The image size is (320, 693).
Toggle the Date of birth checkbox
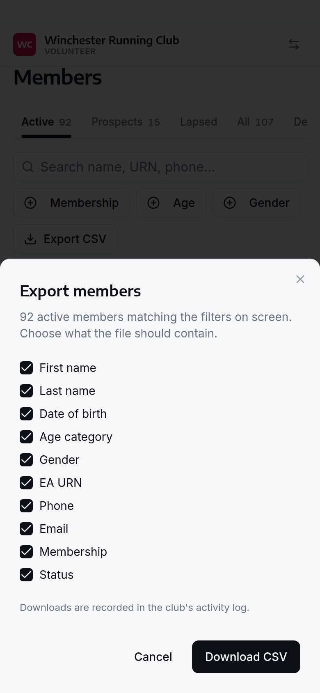(x=26, y=414)
